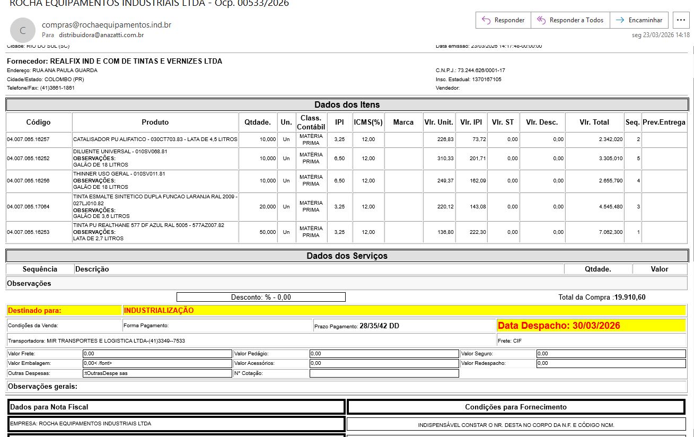Click the sender avatar circle 'C'
The image size is (694, 437).
coord(23,31)
